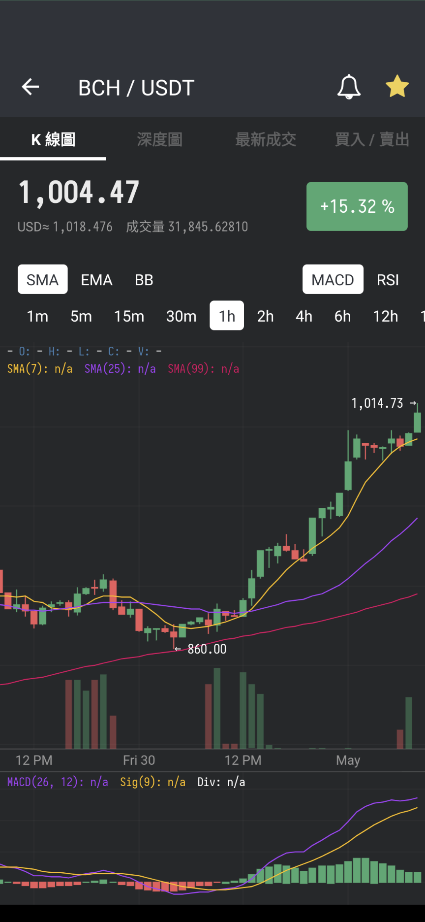Select the 12h timeframe

pyautogui.click(x=386, y=316)
